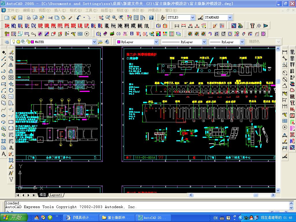Open the ByLayer color control dropdown
296x222 pixels.
tap(156, 42)
